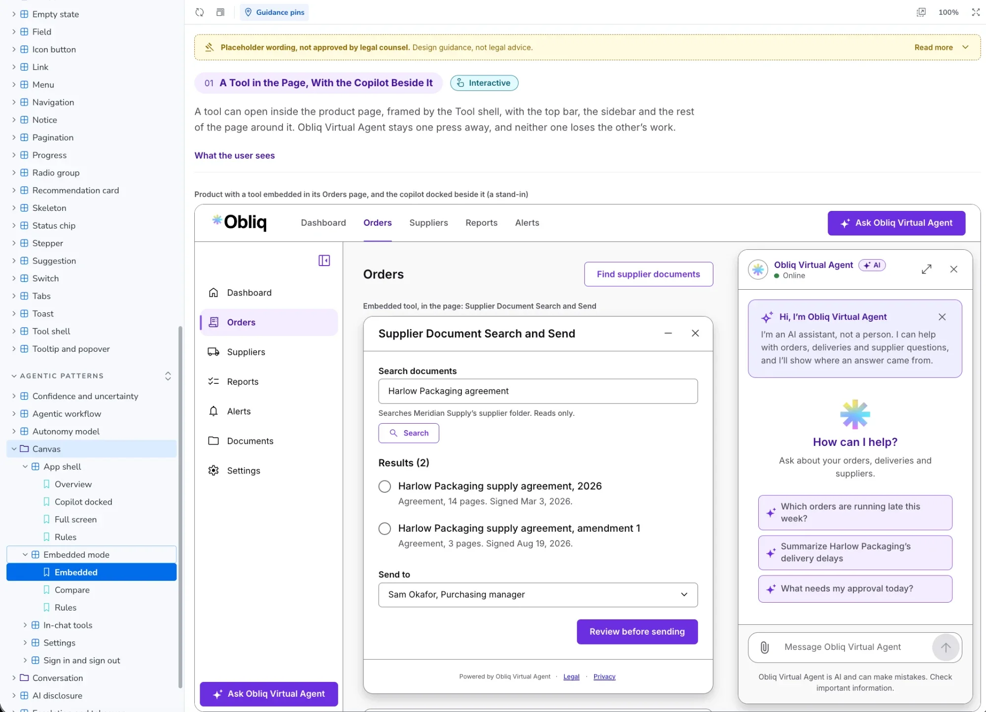Image resolution: width=986 pixels, height=712 pixels.
Task: Open Alerts in the Obliq sidebar
Action: pos(269,411)
